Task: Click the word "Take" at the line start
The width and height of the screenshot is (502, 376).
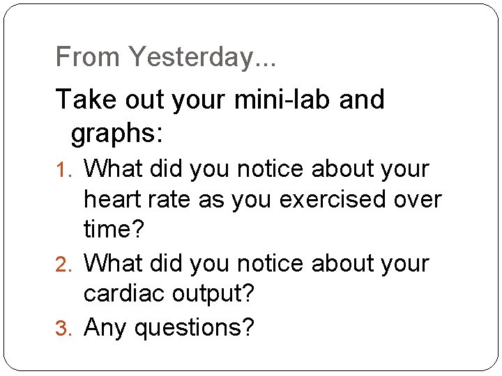Action: click(x=86, y=99)
